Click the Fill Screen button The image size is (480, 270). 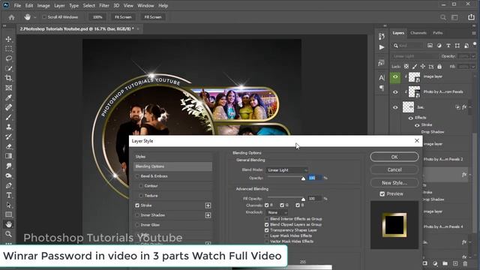tap(153, 17)
